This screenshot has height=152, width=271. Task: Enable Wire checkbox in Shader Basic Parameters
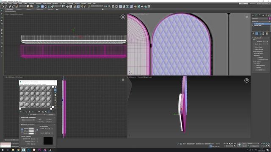[38, 120]
